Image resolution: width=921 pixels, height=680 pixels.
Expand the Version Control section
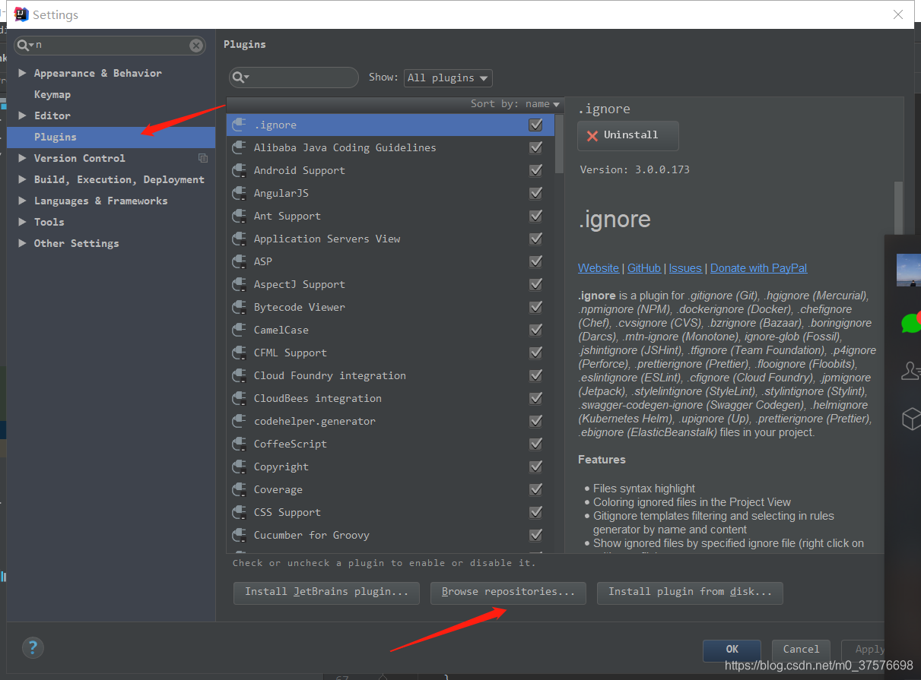click(22, 158)
